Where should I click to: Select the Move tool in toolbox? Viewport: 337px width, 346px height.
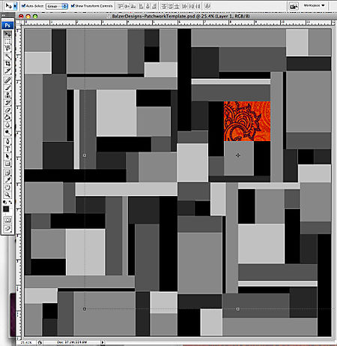coord(7,34)
